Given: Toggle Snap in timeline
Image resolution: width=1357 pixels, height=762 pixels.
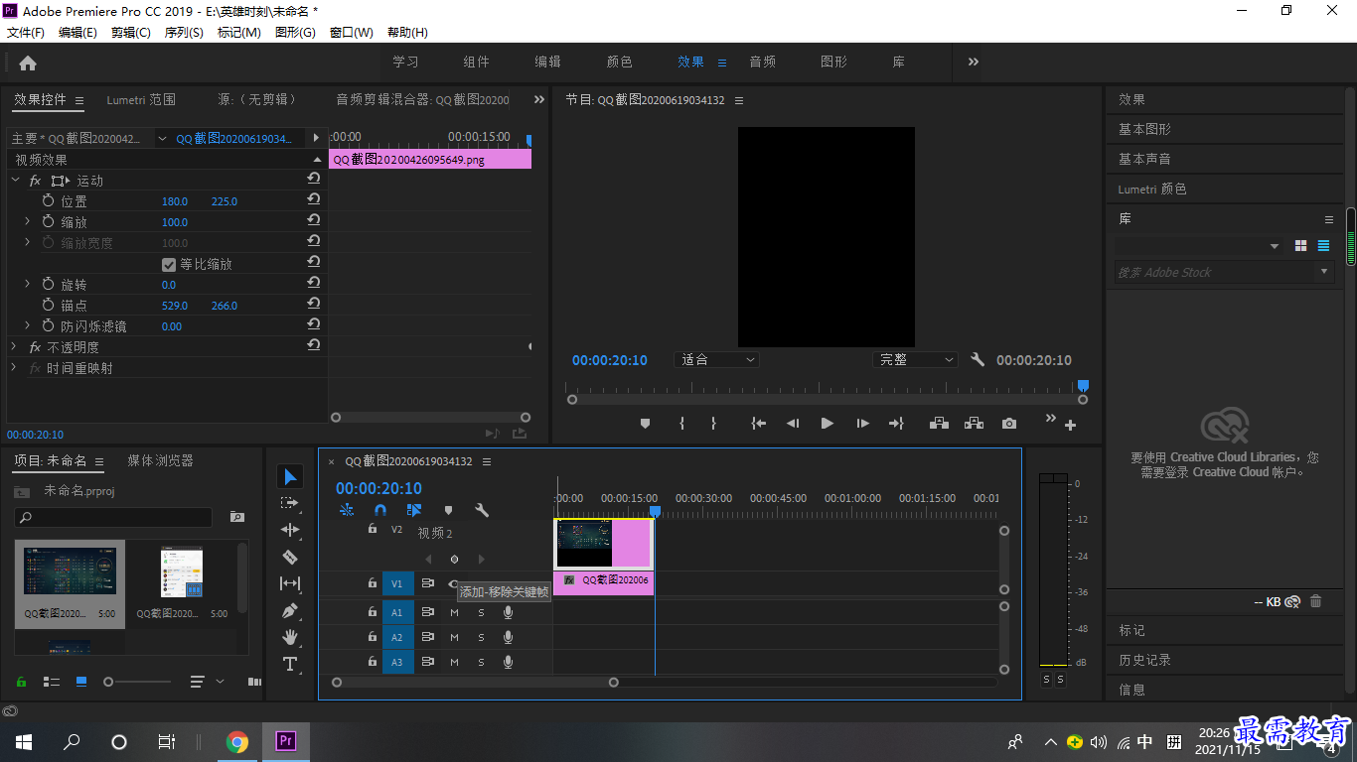Looking at the screenshot, I should coord(380,510).
